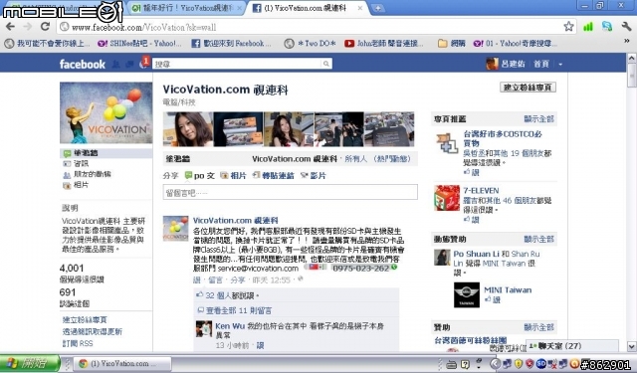Select 影片 share option
637x373 pixels.
point(314,176)
